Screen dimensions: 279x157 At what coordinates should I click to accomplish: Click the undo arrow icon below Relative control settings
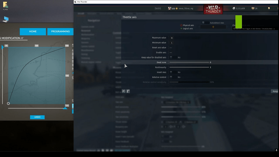coord(124,91)
